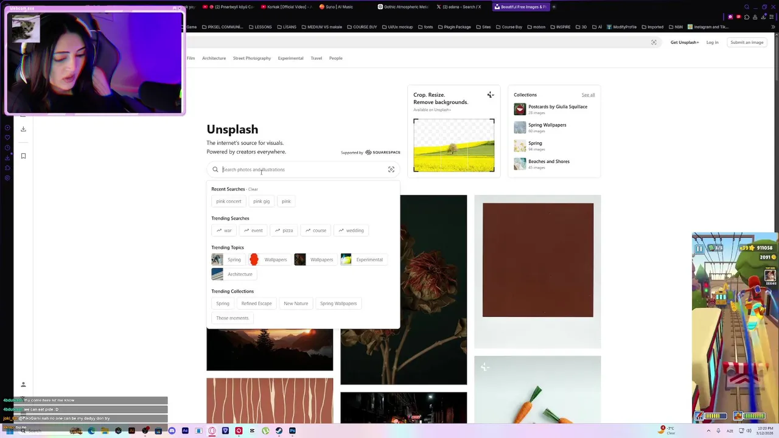Open trending collection 'Spring'
This screenshot has width=779, height=438.
[223, 304]
